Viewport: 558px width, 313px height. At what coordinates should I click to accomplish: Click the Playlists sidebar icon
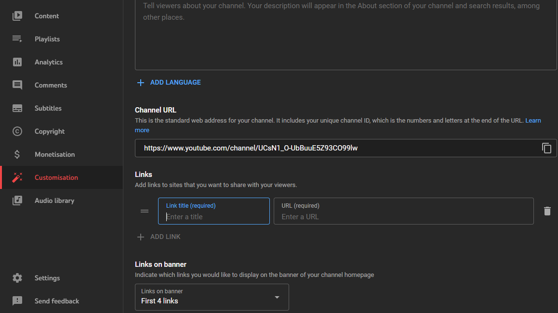click(x=17, y=39)
